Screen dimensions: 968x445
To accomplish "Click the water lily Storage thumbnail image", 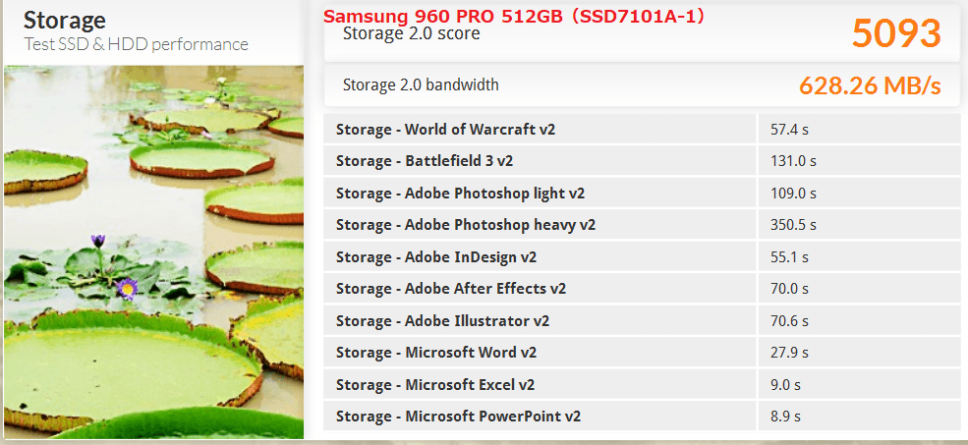I will click(x=153, y=251).
